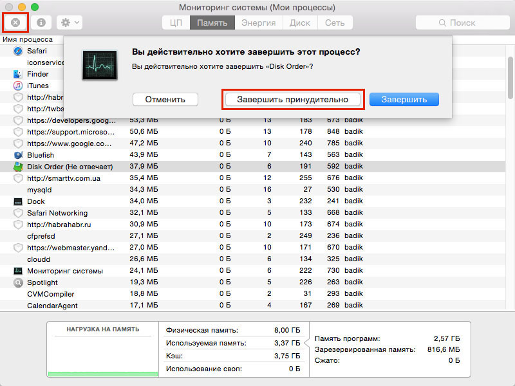Click Зарезервированная память 816,6 МБ value
515x386 pixels.
click(444, 349)
